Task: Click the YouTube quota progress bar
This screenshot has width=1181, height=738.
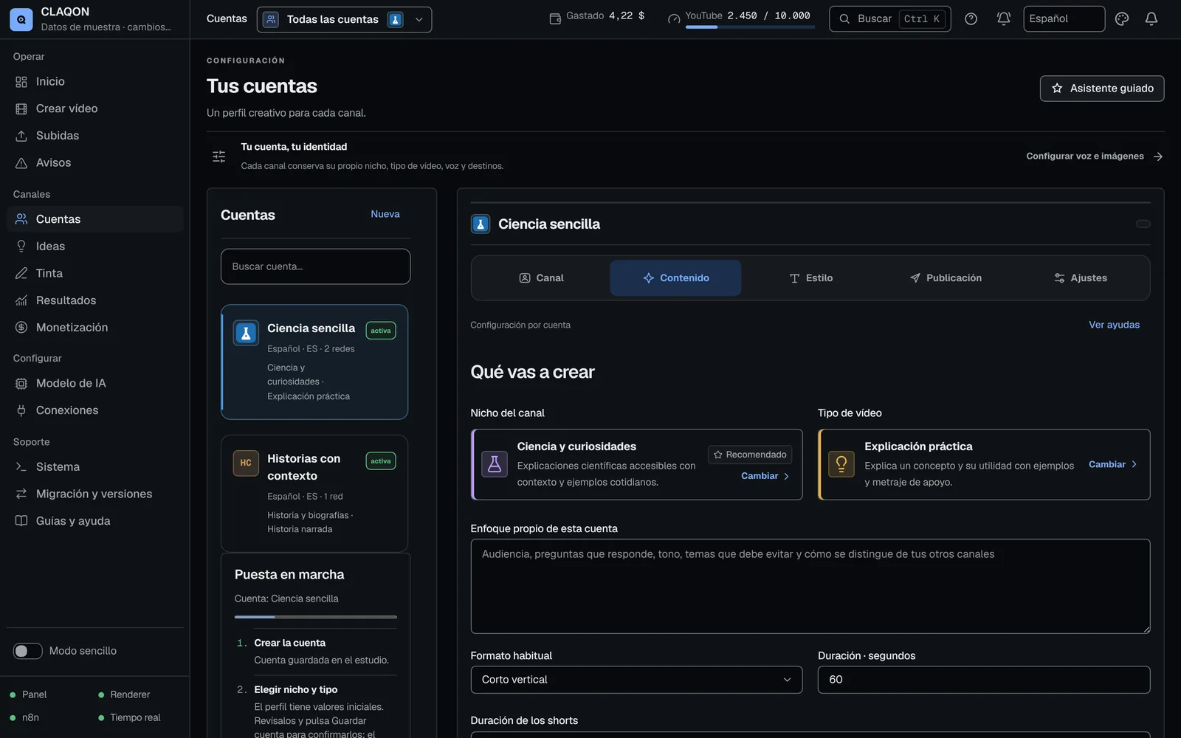Action: (750, 27)
